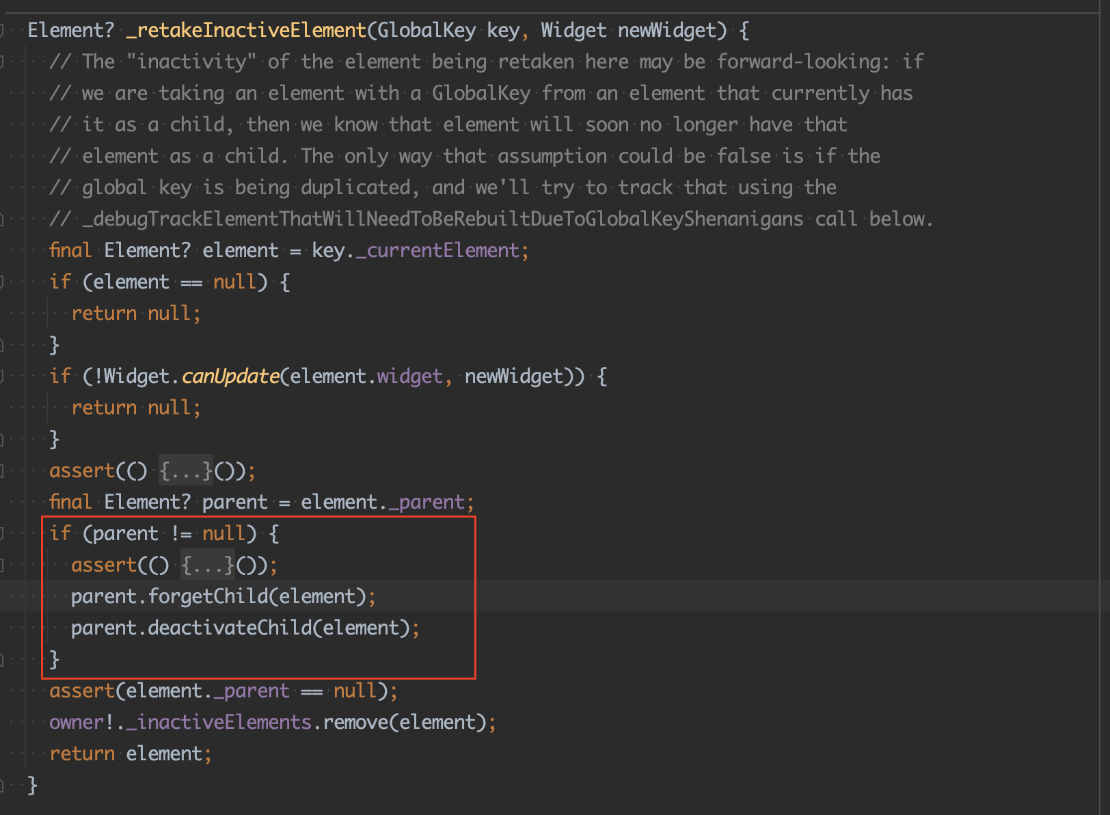This screenshot has width=1110, height=815.
Task: Click the remove method in the owner line
Action: tap(355, 722)
